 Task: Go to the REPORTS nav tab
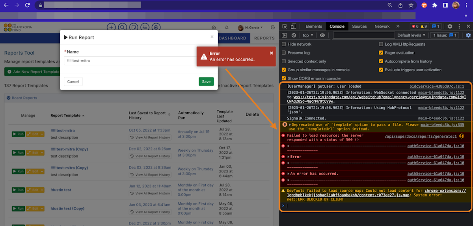264,38
